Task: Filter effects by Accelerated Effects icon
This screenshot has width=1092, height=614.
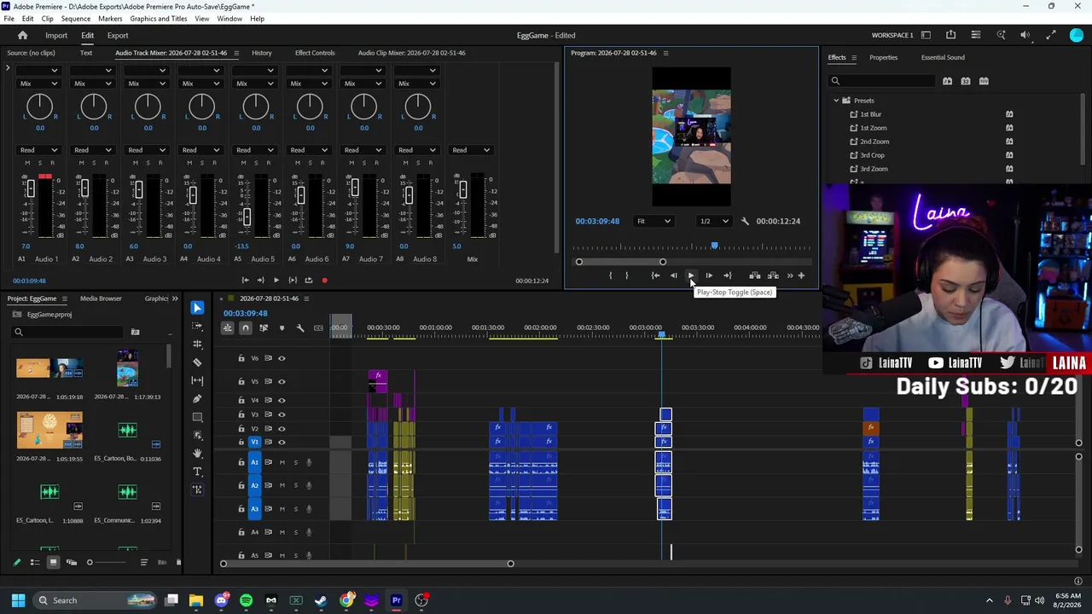Action: coord(947,81)
